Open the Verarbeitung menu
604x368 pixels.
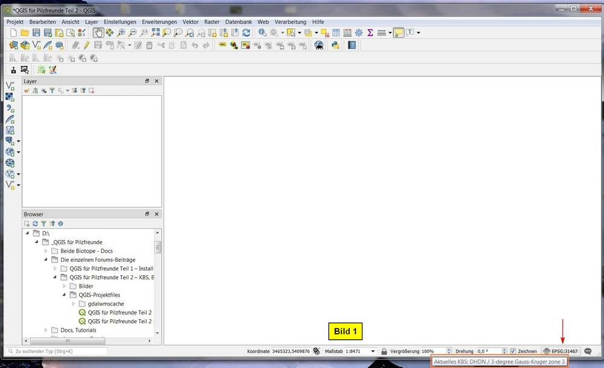[291, 22]
